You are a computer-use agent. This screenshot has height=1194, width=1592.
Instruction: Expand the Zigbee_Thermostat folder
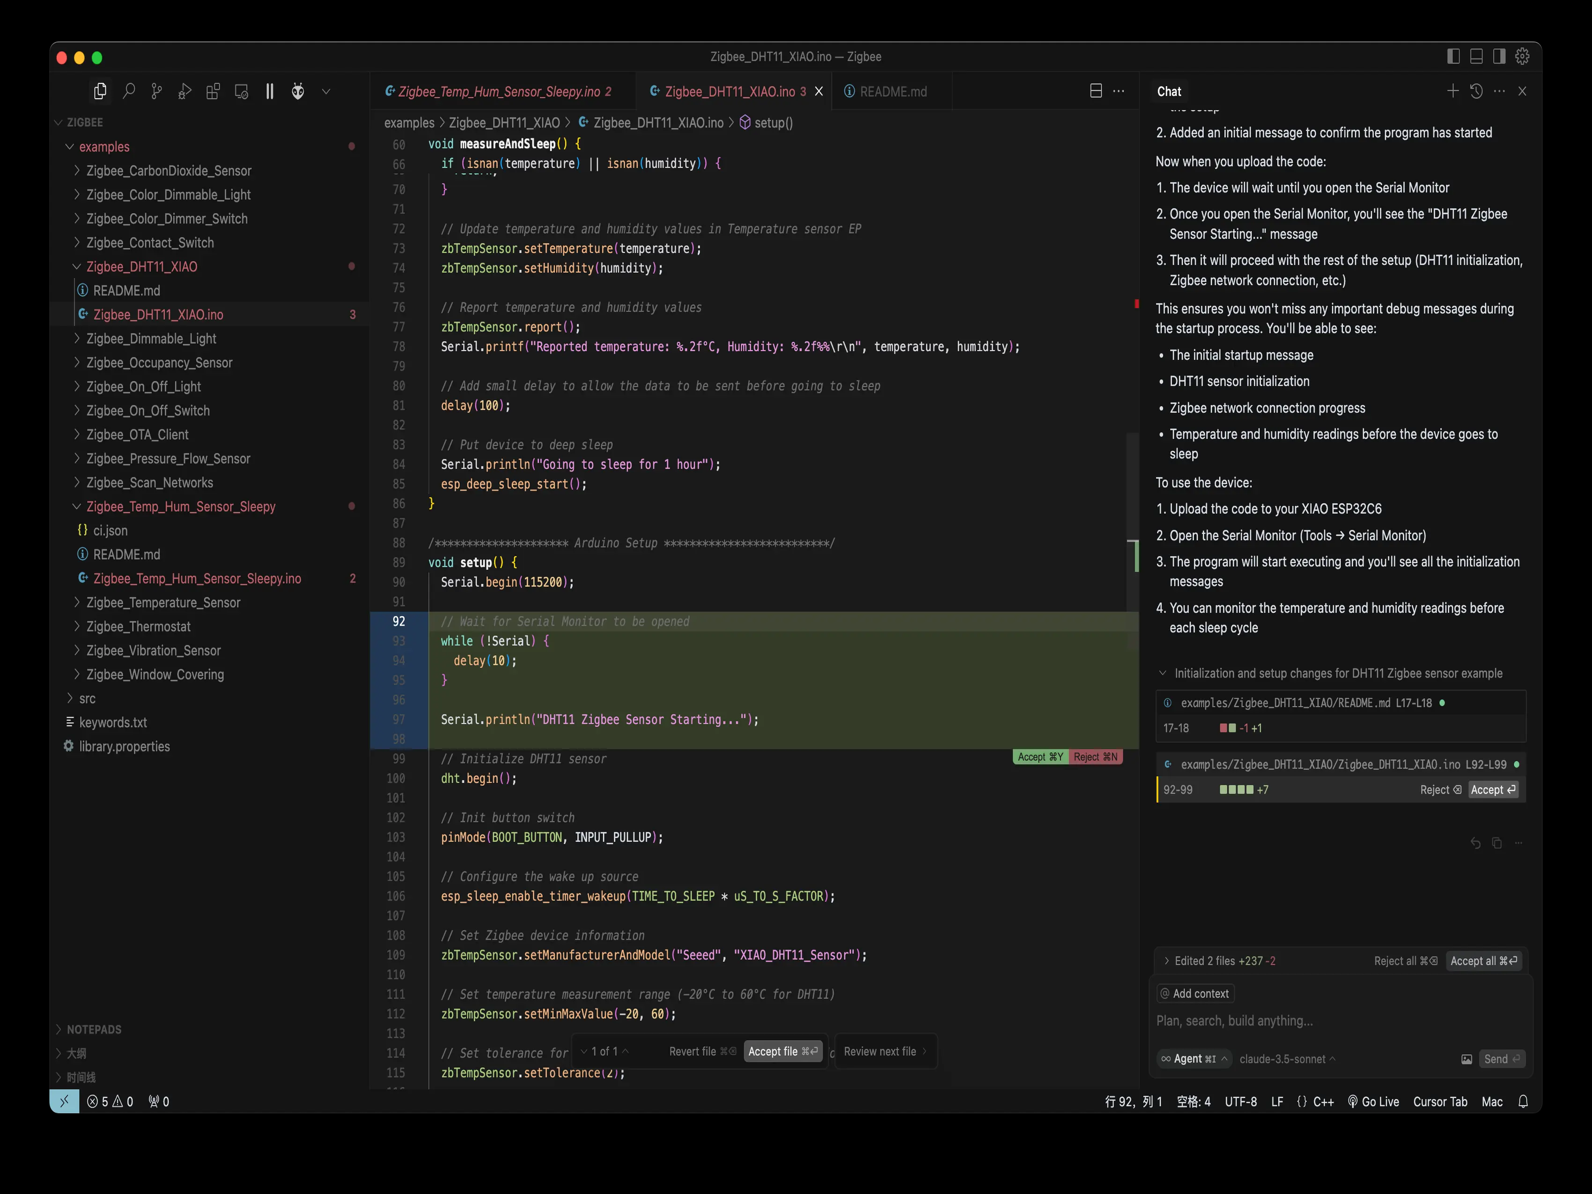(x=138, y=626)
